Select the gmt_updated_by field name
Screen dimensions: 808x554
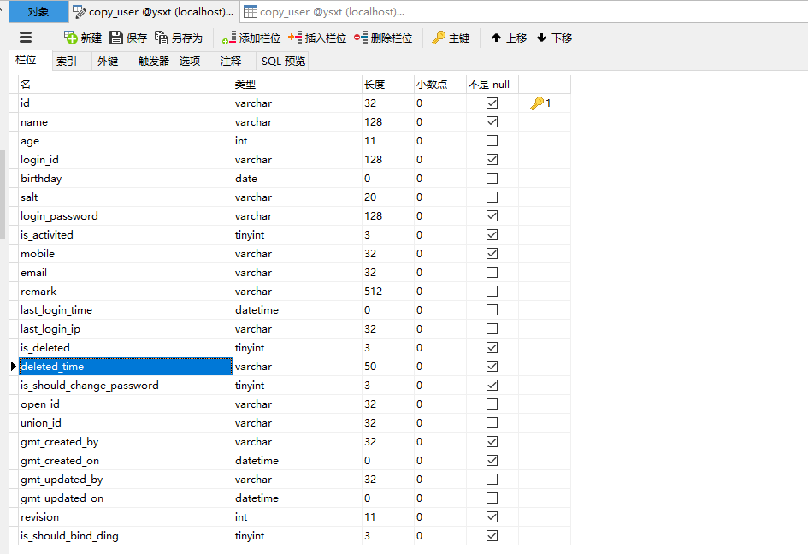(x=62, y=480)
